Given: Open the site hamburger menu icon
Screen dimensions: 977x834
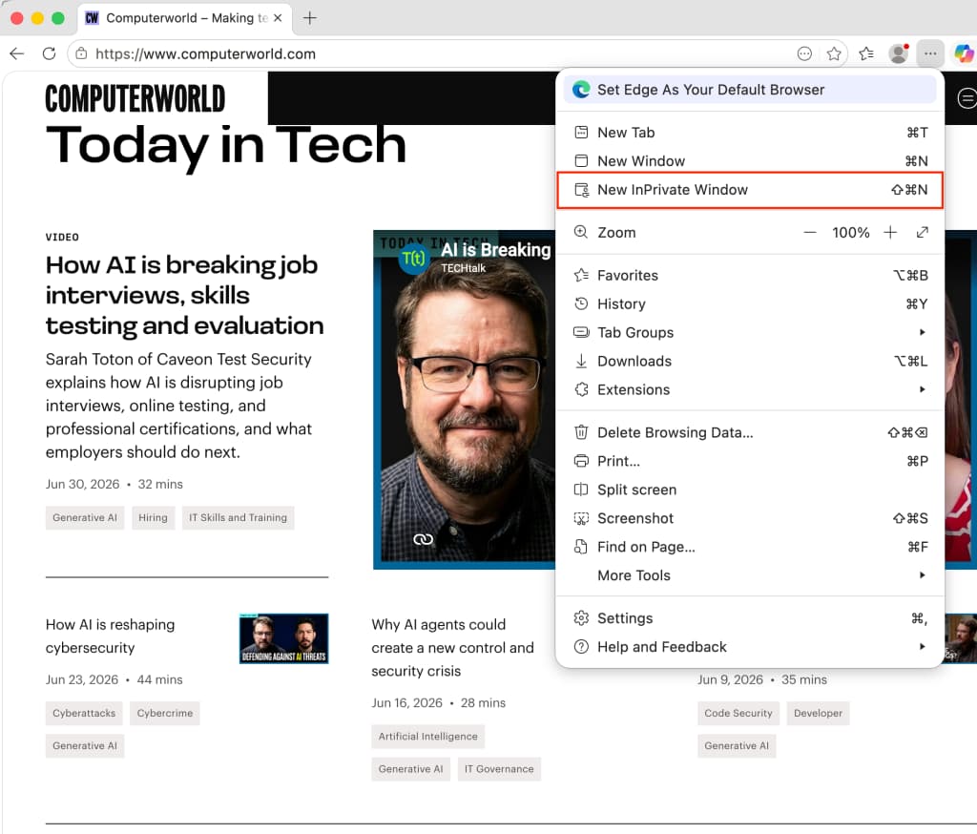Looking at the screenshot, I should (967, 98).
